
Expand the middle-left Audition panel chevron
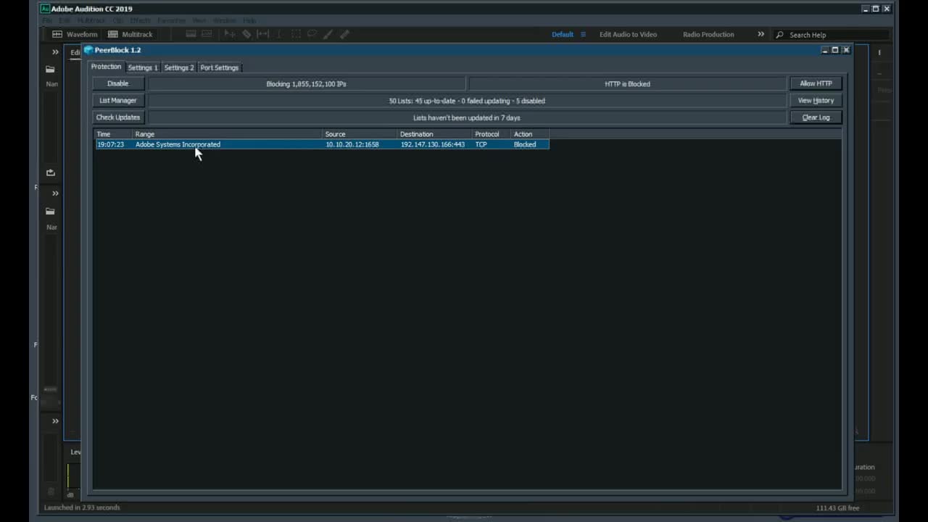[55, 193]
